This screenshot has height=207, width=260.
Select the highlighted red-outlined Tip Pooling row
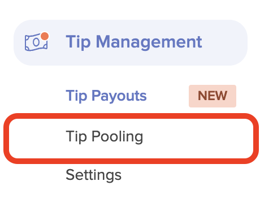click(x=131, y=139)
